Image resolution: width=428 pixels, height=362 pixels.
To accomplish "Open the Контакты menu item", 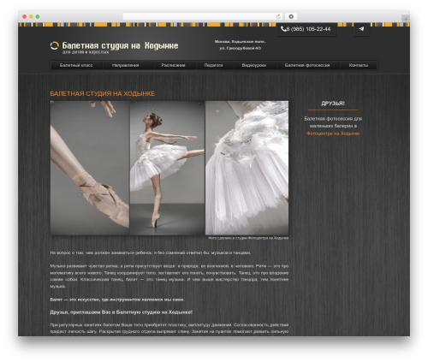I will [x=359, y=65].
